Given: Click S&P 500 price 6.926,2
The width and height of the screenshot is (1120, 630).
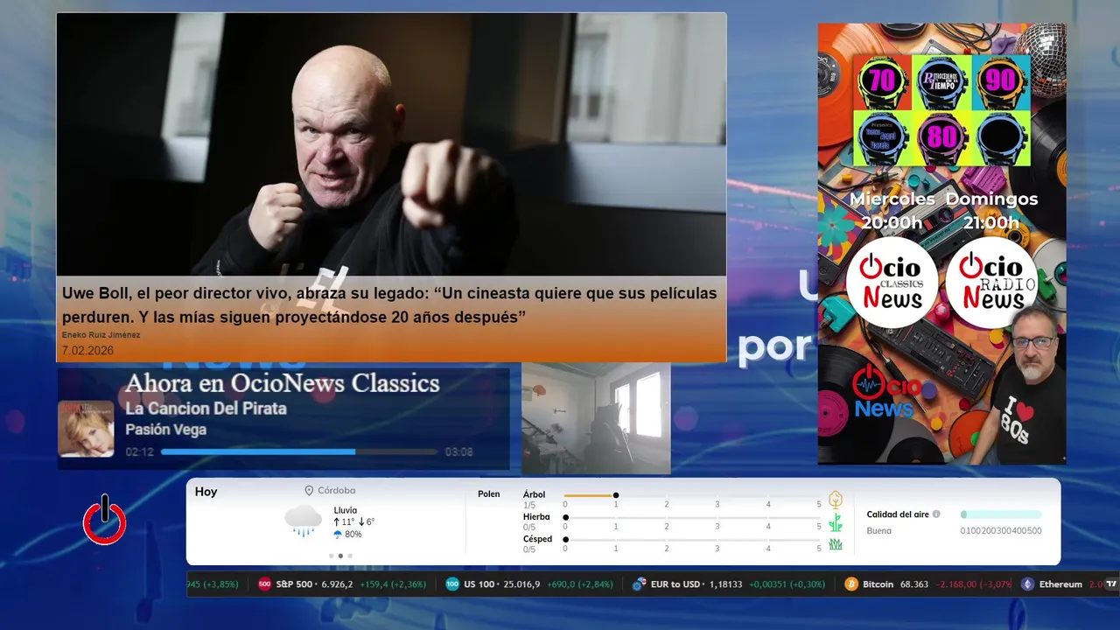Looking at the screenshot, I should point(337,584).
